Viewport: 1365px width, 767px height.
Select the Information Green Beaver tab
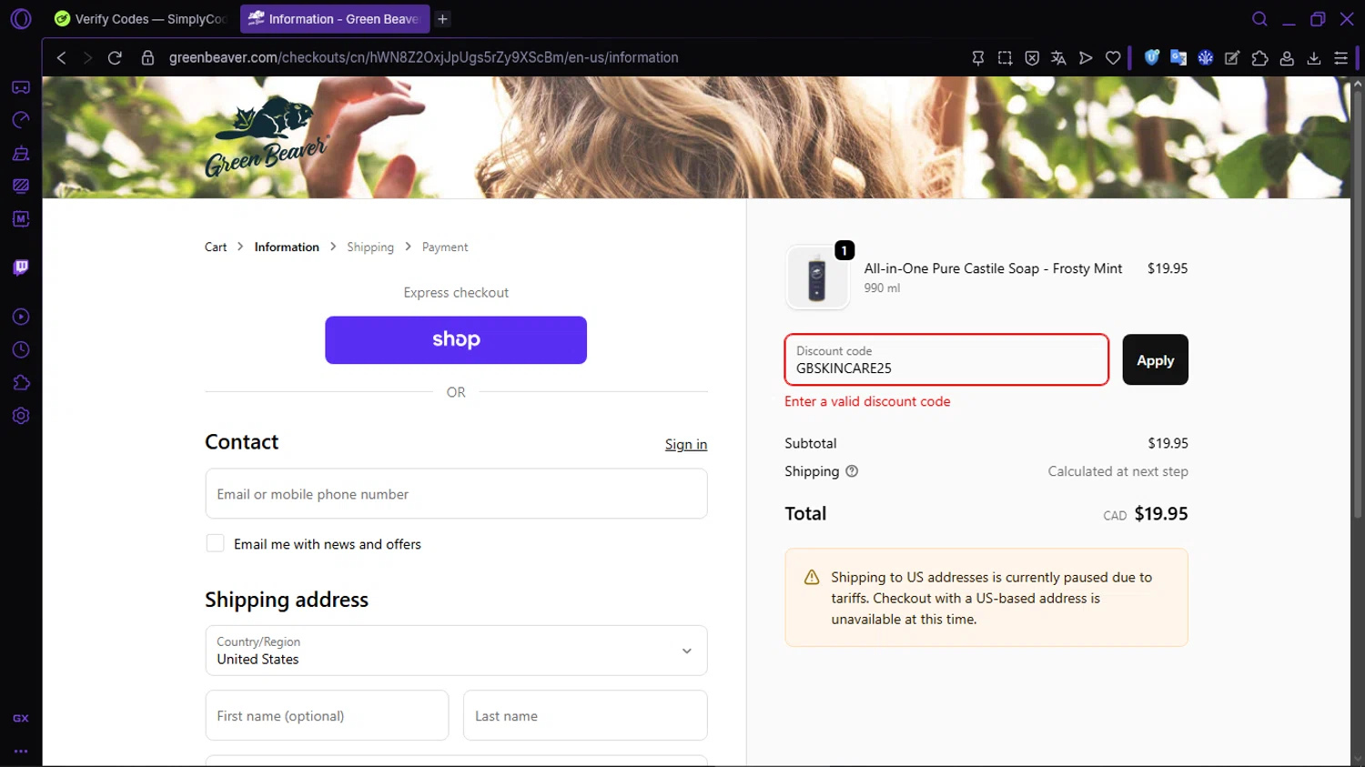coord(334,19)
